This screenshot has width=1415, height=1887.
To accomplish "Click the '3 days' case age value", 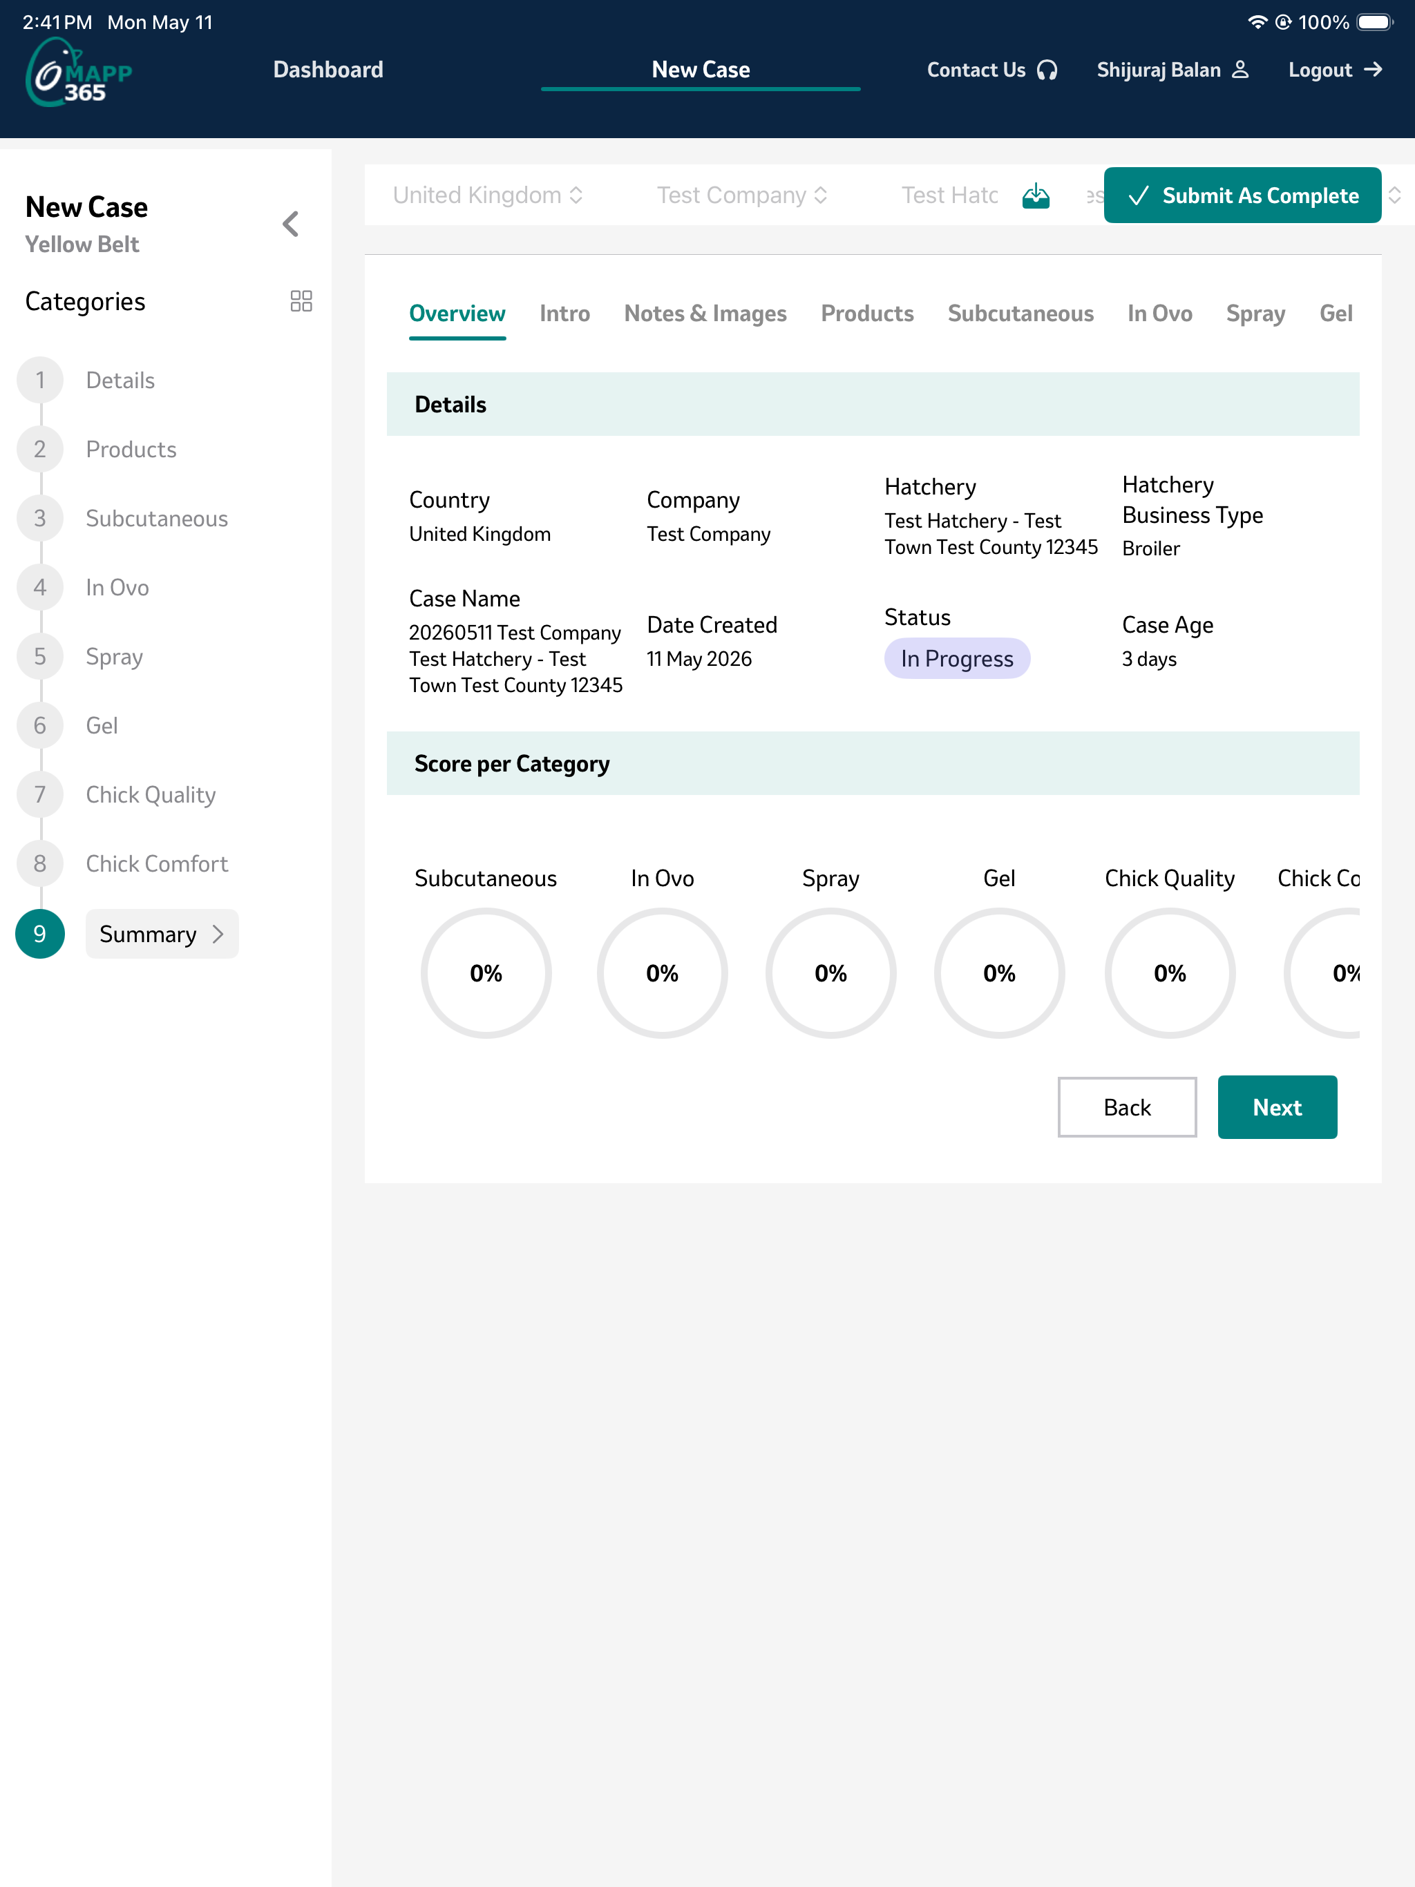I will coord(1149,660).
